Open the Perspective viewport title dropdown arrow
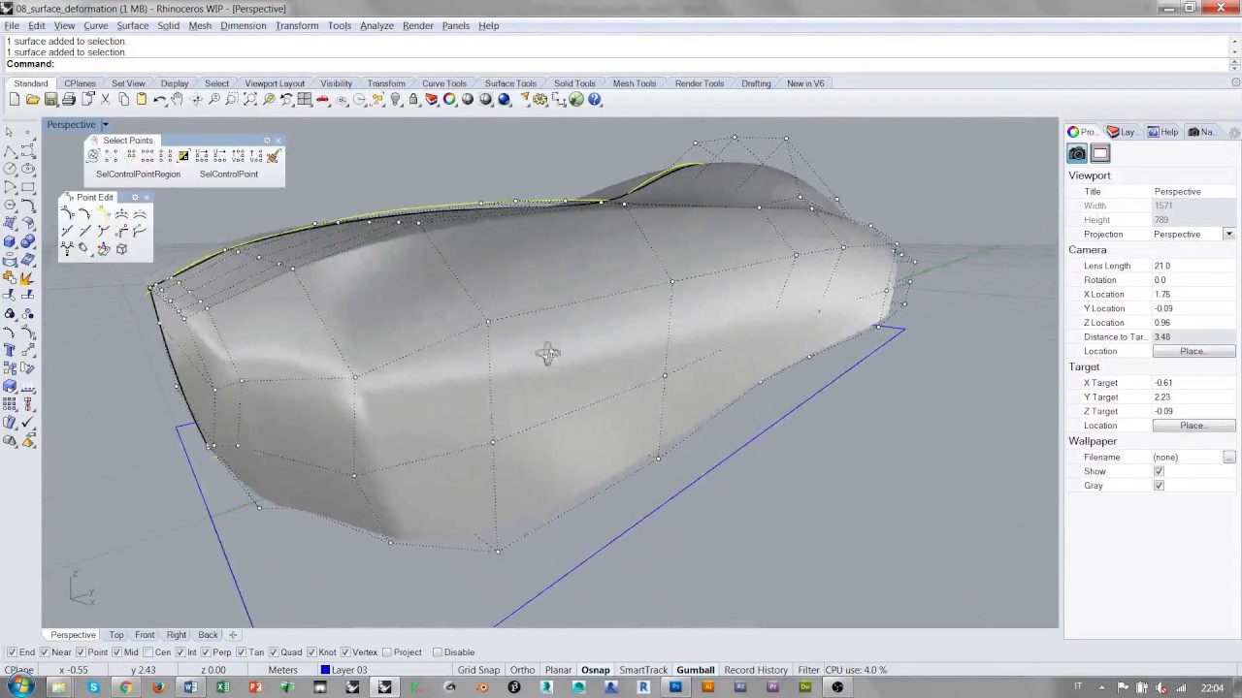 (x=105, y=124)
